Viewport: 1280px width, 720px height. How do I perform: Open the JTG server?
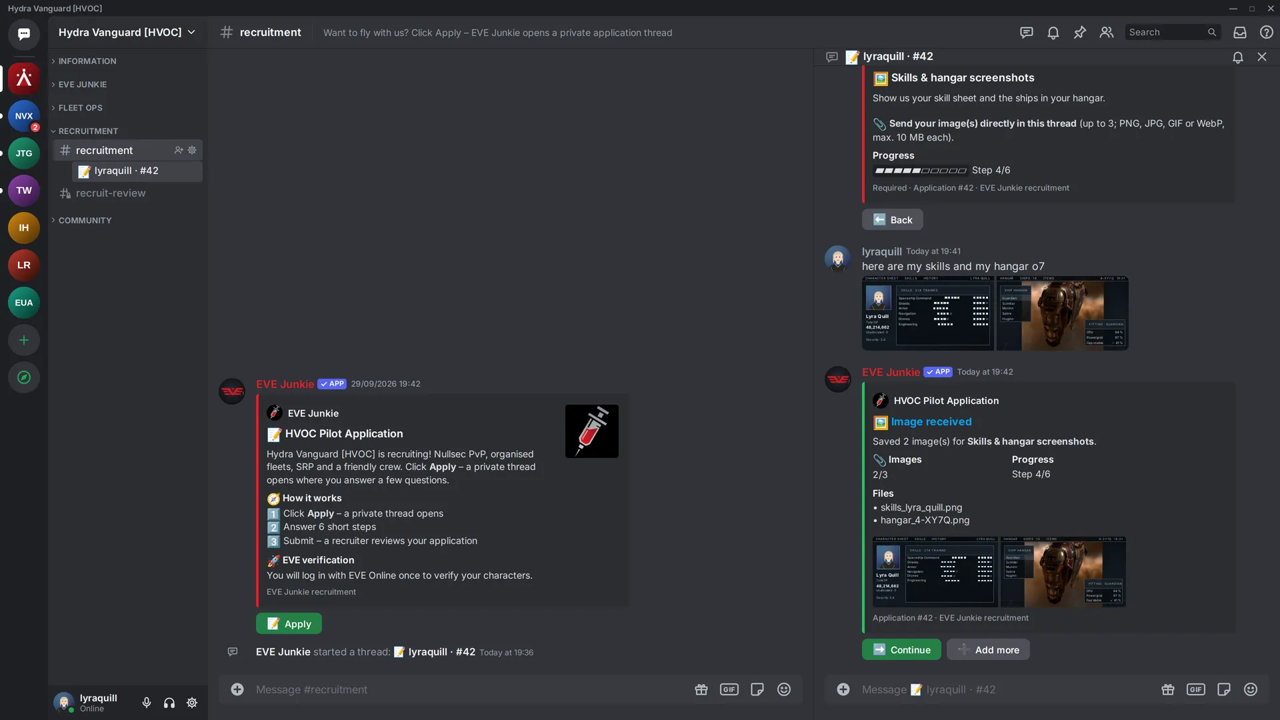point(24,153)
